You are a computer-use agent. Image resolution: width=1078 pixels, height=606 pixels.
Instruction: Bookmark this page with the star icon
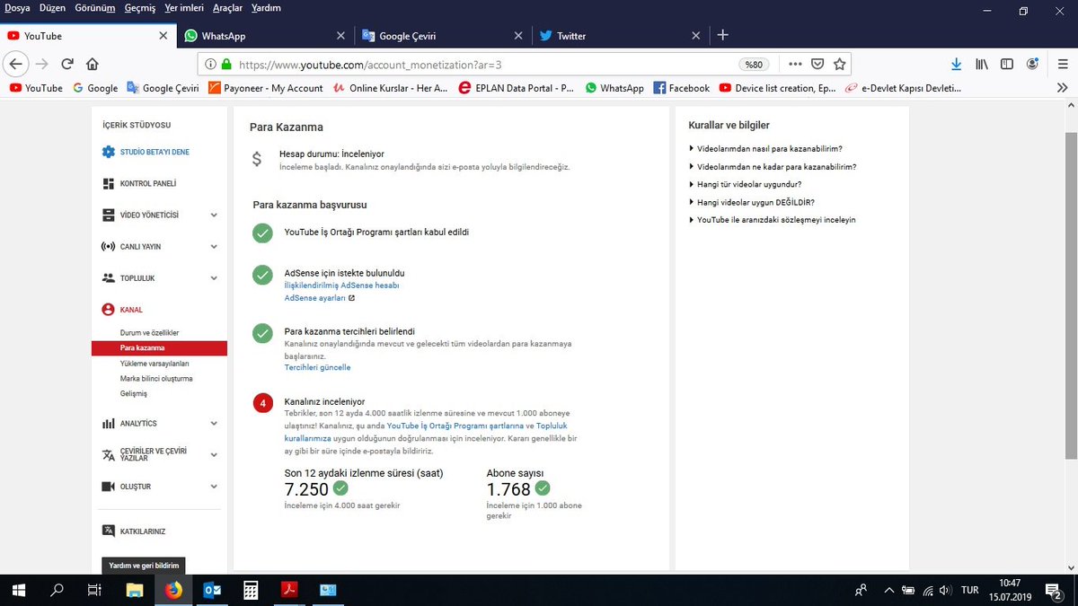coord(839,64)
